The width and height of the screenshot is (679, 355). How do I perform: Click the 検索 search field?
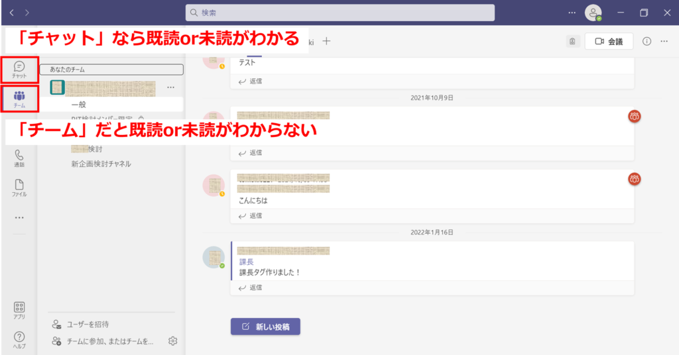[339, 13]
